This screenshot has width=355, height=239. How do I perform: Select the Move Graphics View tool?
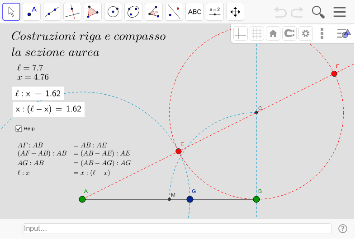tap(235, 12)
